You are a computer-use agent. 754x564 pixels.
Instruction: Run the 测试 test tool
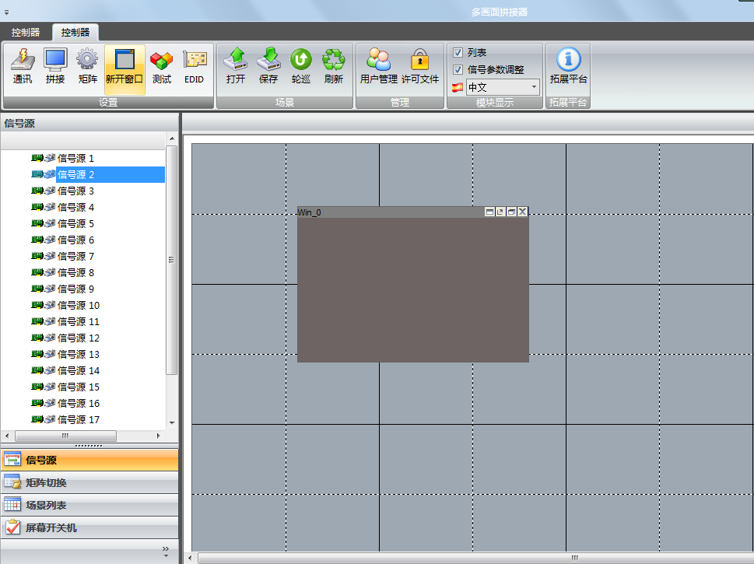(162, 66)
